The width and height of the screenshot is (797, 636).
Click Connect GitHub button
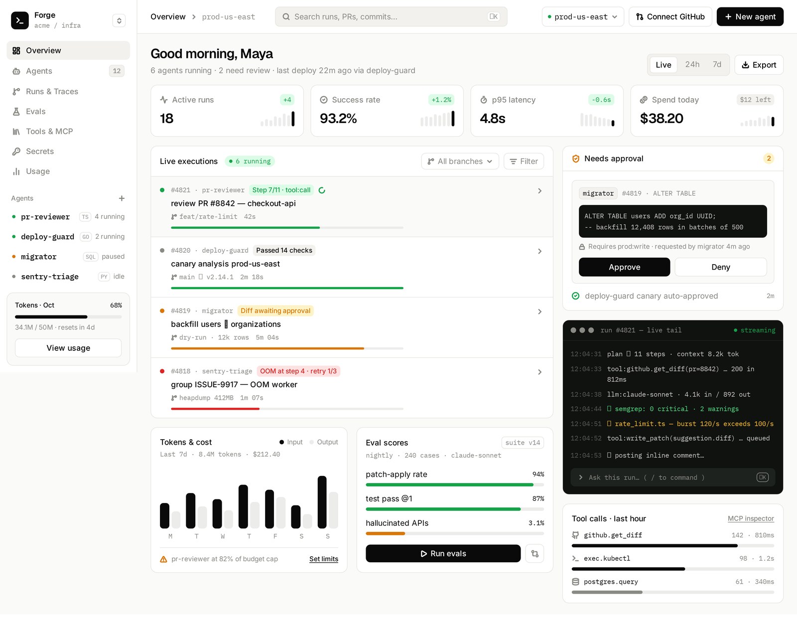[x=670, y=17]
